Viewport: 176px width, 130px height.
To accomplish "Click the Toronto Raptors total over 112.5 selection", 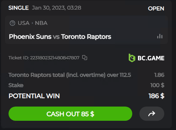I will (x=70, y=75).
